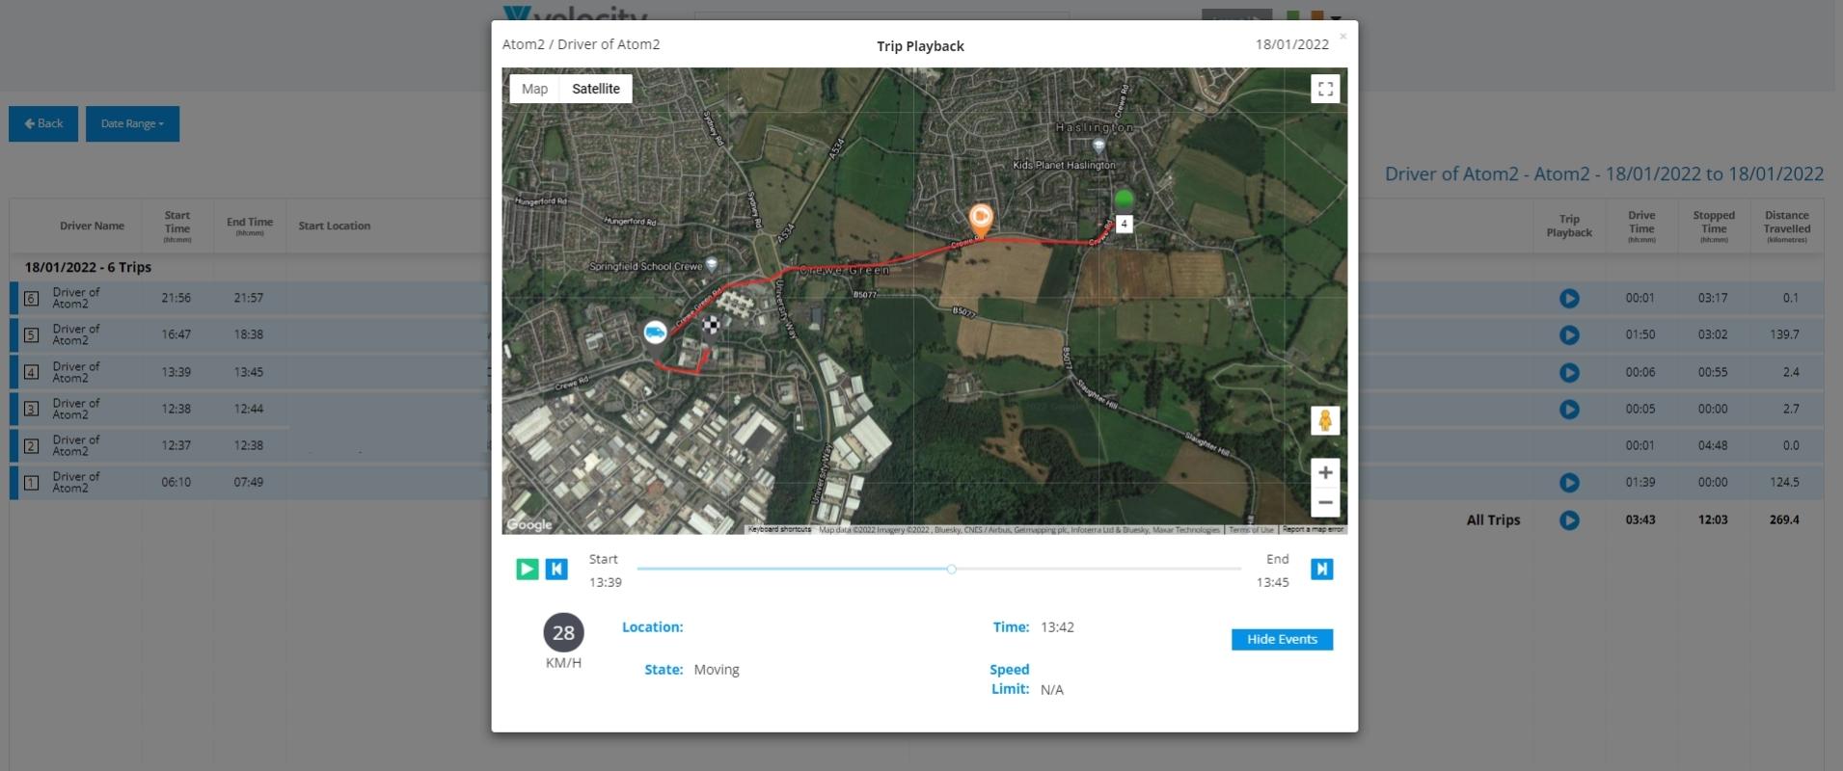Click the green start marker numbered 4
The width and height of the screenshot is (1843, 771).
coord(1124,199)
